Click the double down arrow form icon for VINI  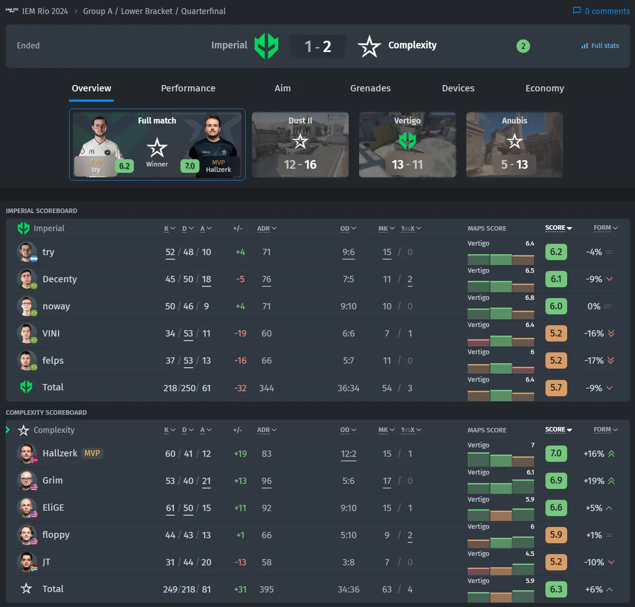611,333
